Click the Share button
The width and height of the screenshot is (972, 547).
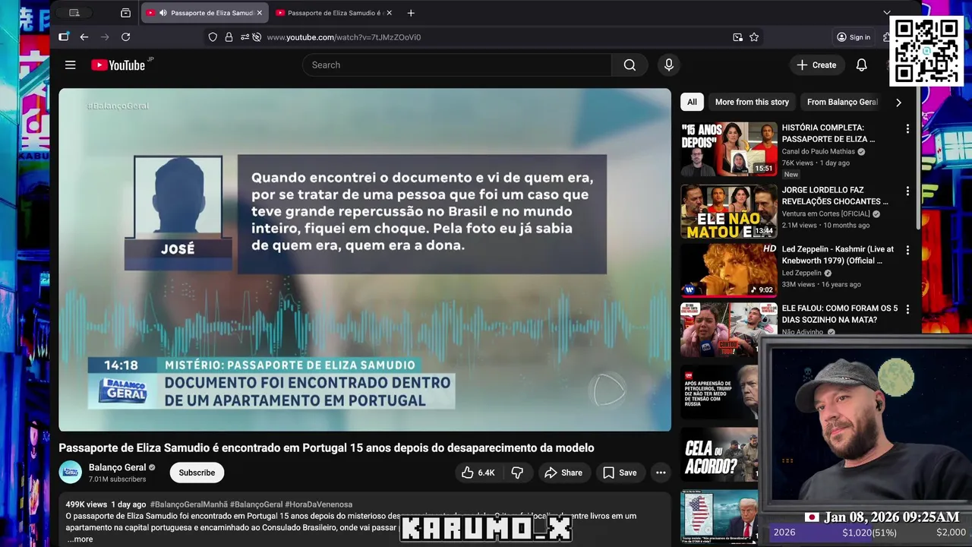[563, 473]
